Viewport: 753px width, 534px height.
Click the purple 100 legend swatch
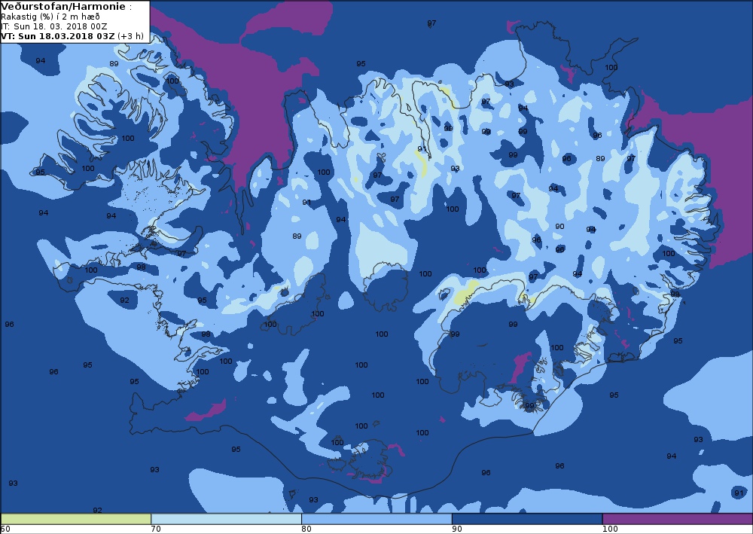click(x=678, y=519)
